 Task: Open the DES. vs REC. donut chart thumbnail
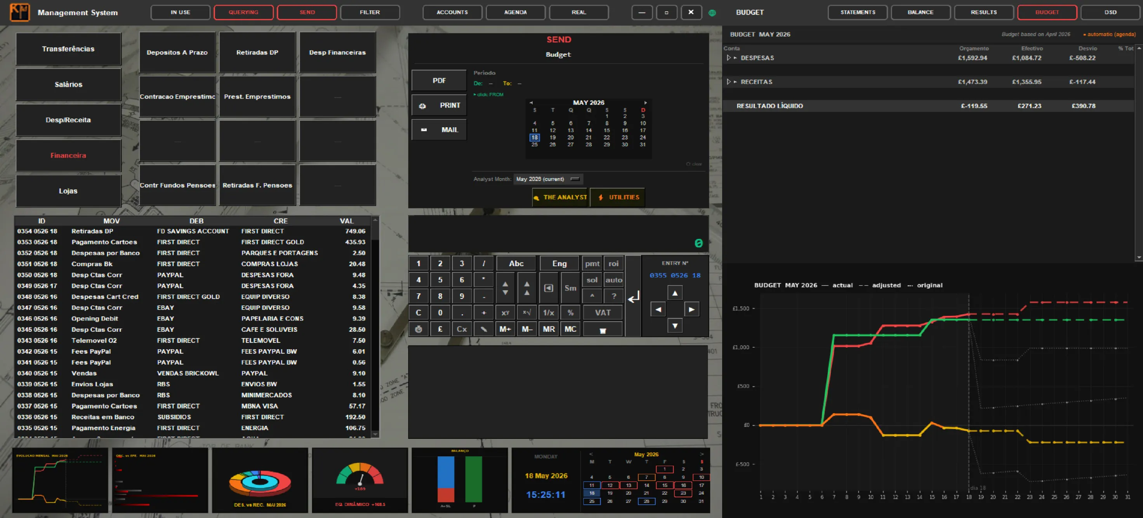pos(260,480)
